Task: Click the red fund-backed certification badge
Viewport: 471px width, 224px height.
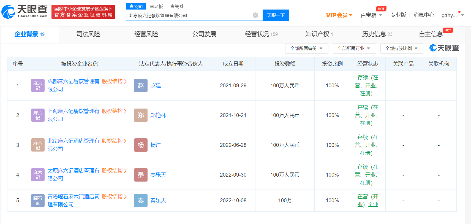Action: coord(83,12)
